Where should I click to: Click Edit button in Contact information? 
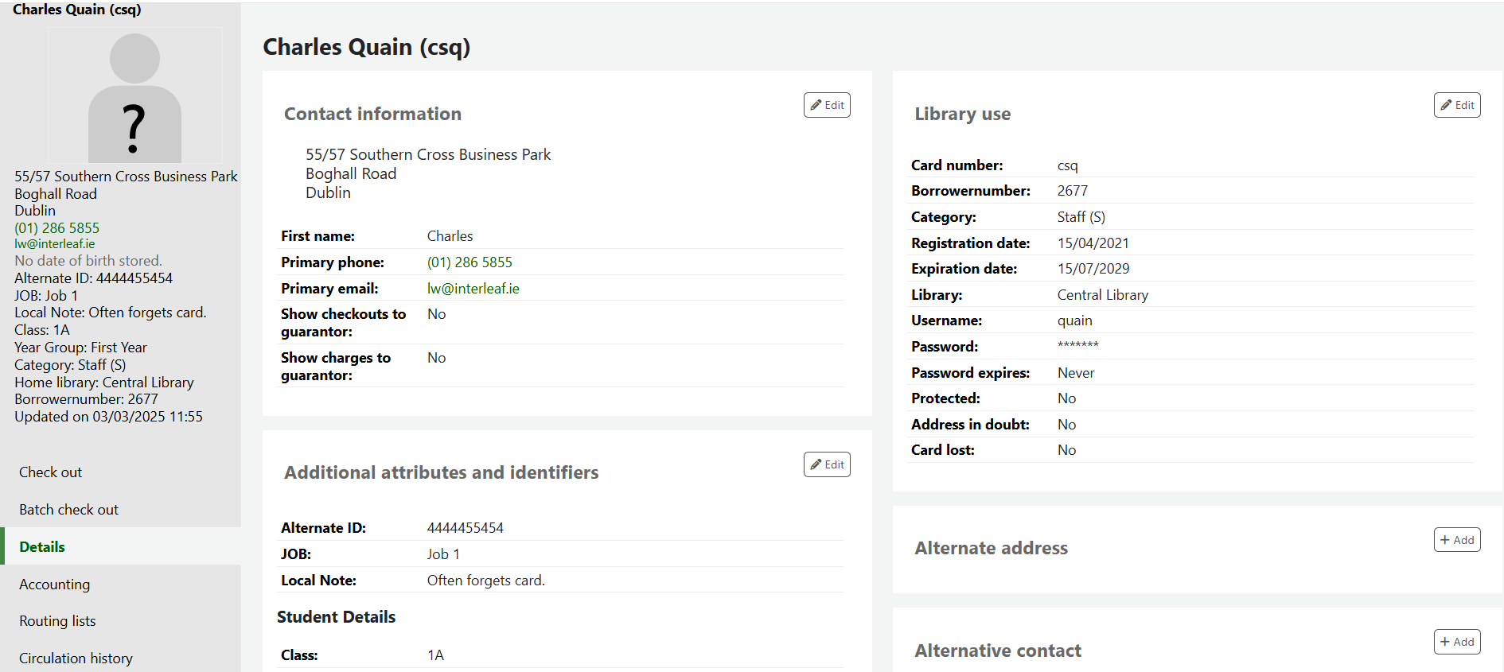827,105
